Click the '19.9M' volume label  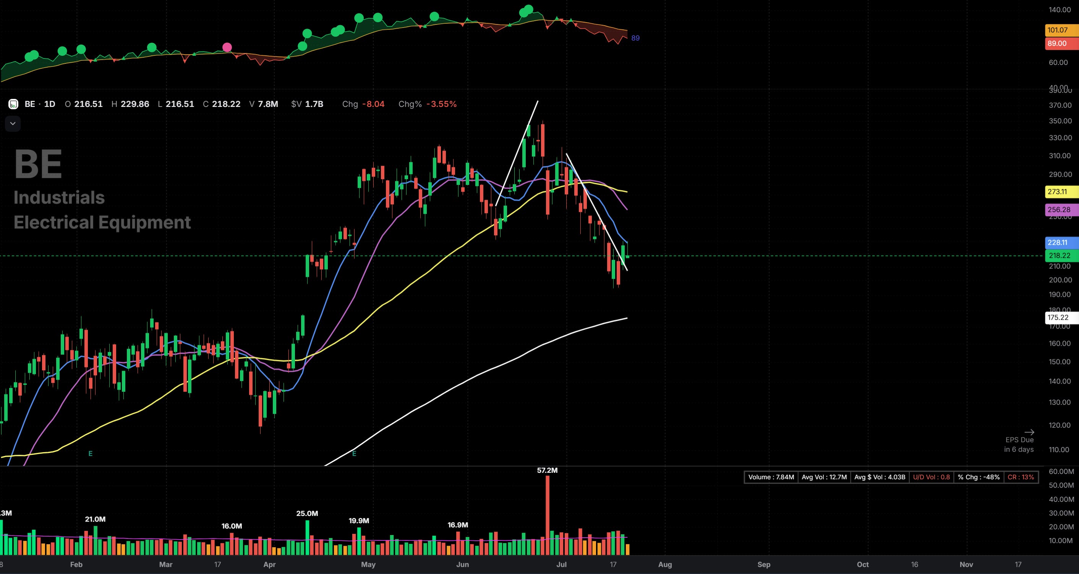[x=359, y=521]
